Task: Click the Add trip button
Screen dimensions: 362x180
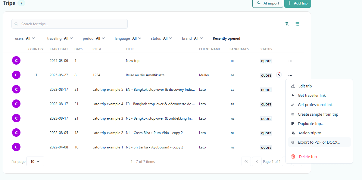Action: (298, 3)
